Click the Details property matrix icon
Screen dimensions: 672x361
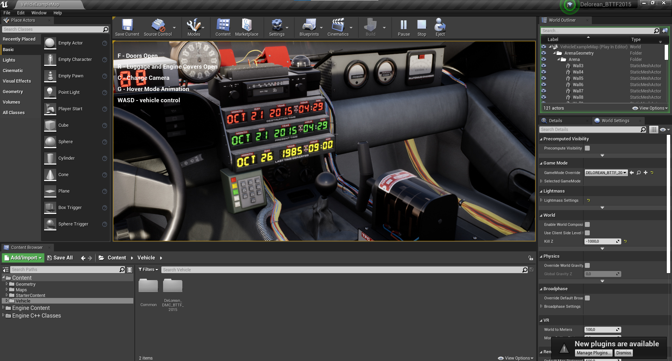coord(653,130)
